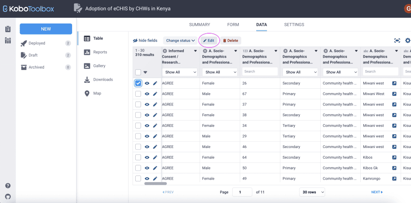
Task: Open the Change status dropdown
Action: point(181,40)
